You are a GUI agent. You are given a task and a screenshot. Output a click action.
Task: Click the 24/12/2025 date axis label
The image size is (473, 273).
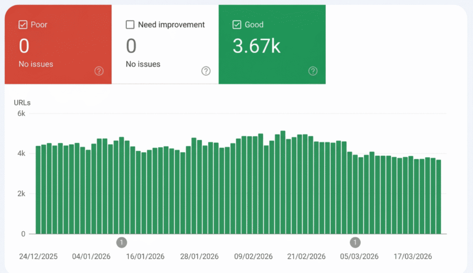tap(38, 256)
